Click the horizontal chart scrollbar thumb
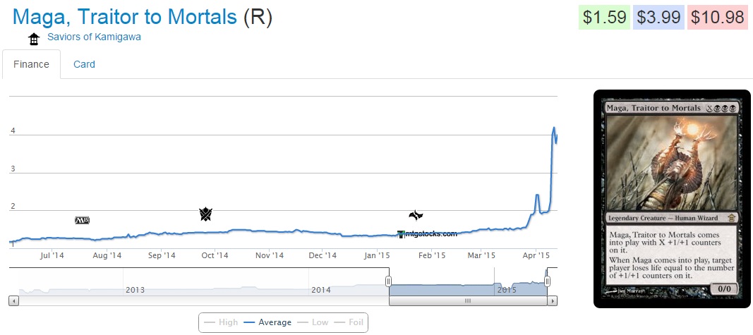The height and width of the screenshot is (335, 753). 466,300
